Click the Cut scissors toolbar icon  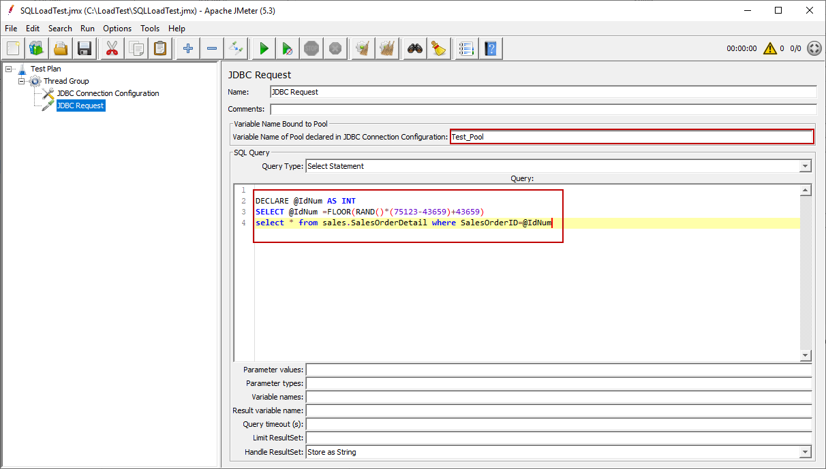(112, 48)
